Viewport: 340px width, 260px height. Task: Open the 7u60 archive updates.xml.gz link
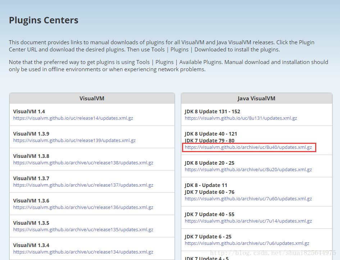[x=248, y=199]
